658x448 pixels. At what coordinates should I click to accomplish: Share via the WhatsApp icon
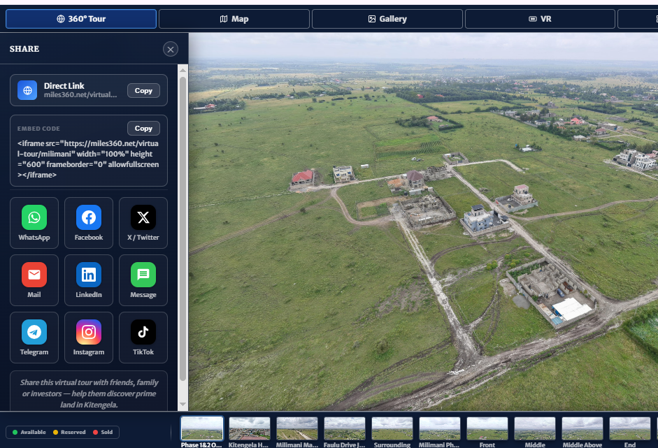(34, 223)
